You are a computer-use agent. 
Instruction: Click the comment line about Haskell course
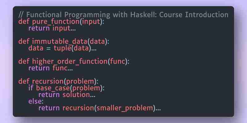point(123,15)
